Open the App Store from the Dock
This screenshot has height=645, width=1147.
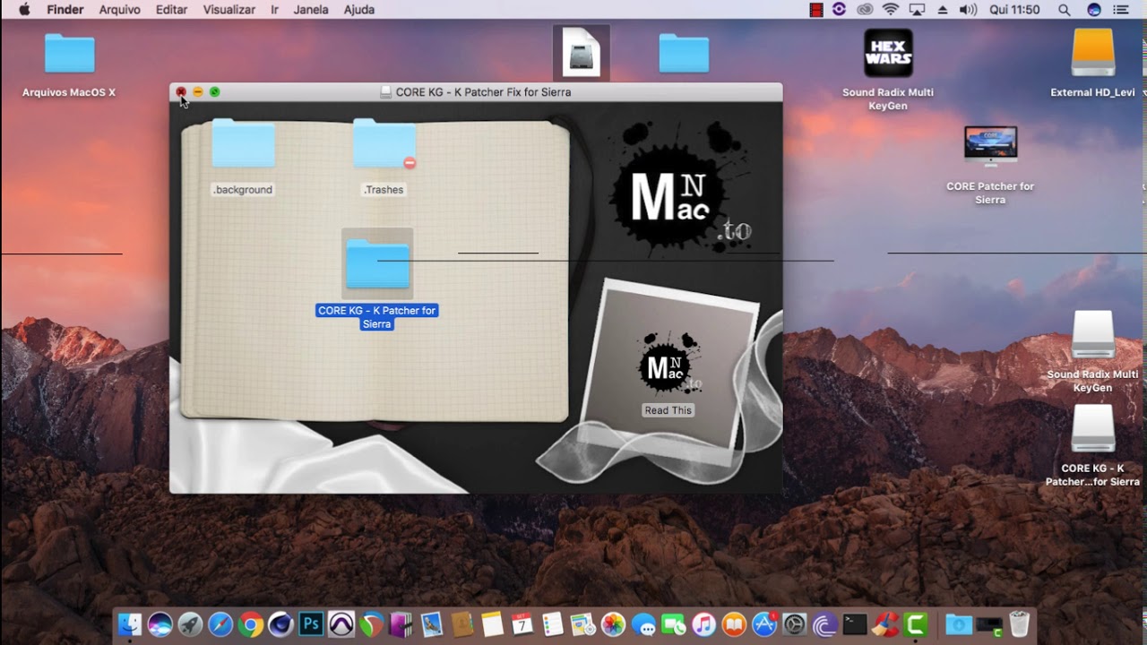[765, 624]
